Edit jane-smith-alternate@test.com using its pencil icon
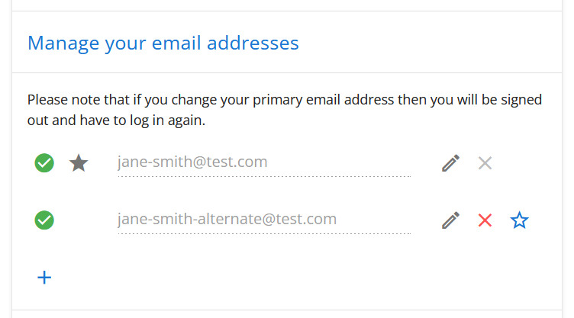574x318 pixels. click(451, 220)
